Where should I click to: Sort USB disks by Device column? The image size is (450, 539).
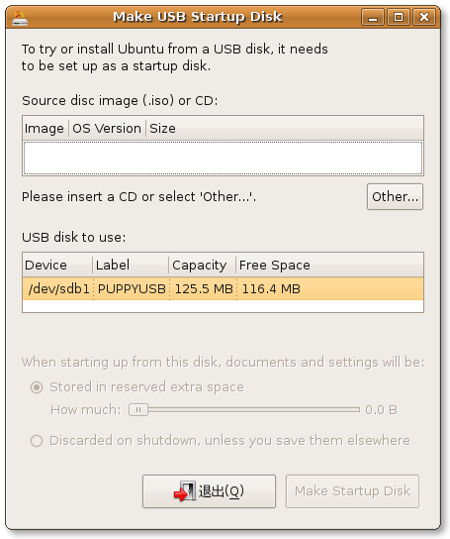pyautogui.click(x=57, y=265)
